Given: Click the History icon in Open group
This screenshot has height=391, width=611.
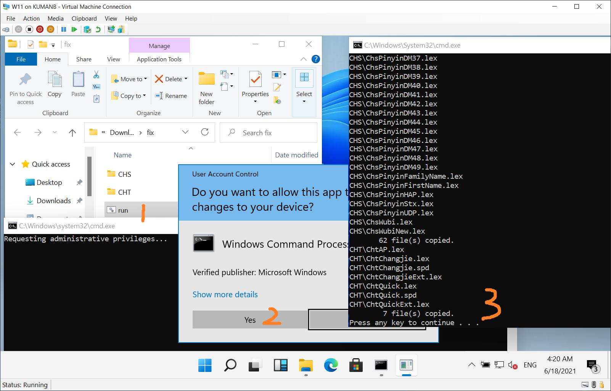Looking at the screenshot, I should click(x=277, y=100).
